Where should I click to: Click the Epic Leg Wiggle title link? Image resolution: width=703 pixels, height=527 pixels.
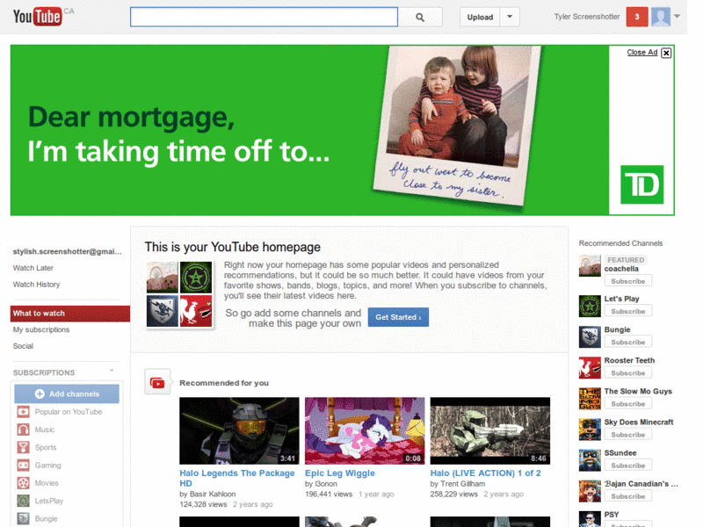340,473
